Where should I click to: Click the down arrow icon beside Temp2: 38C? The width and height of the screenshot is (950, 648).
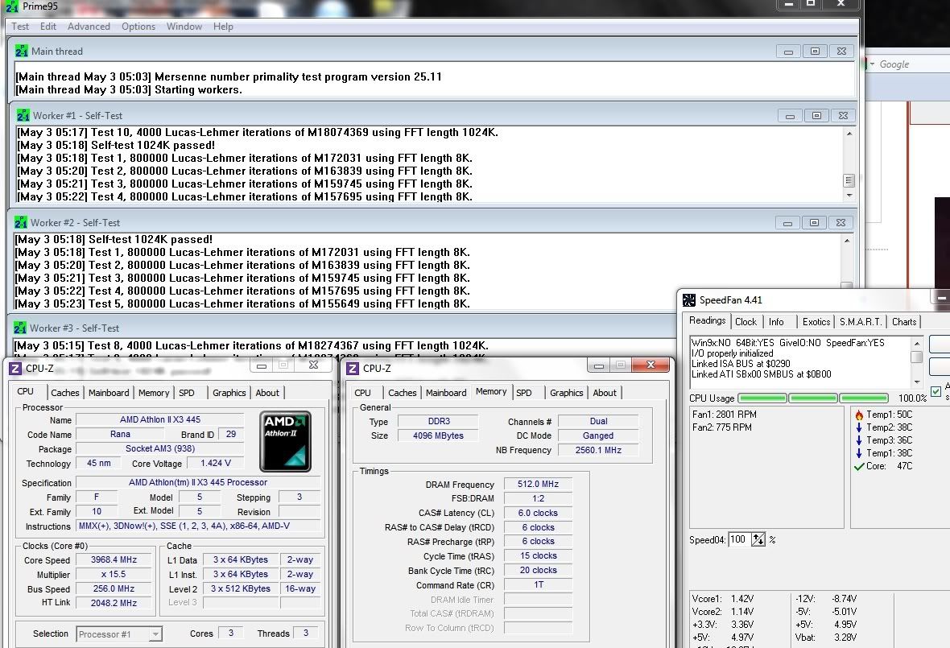(858, 427)
